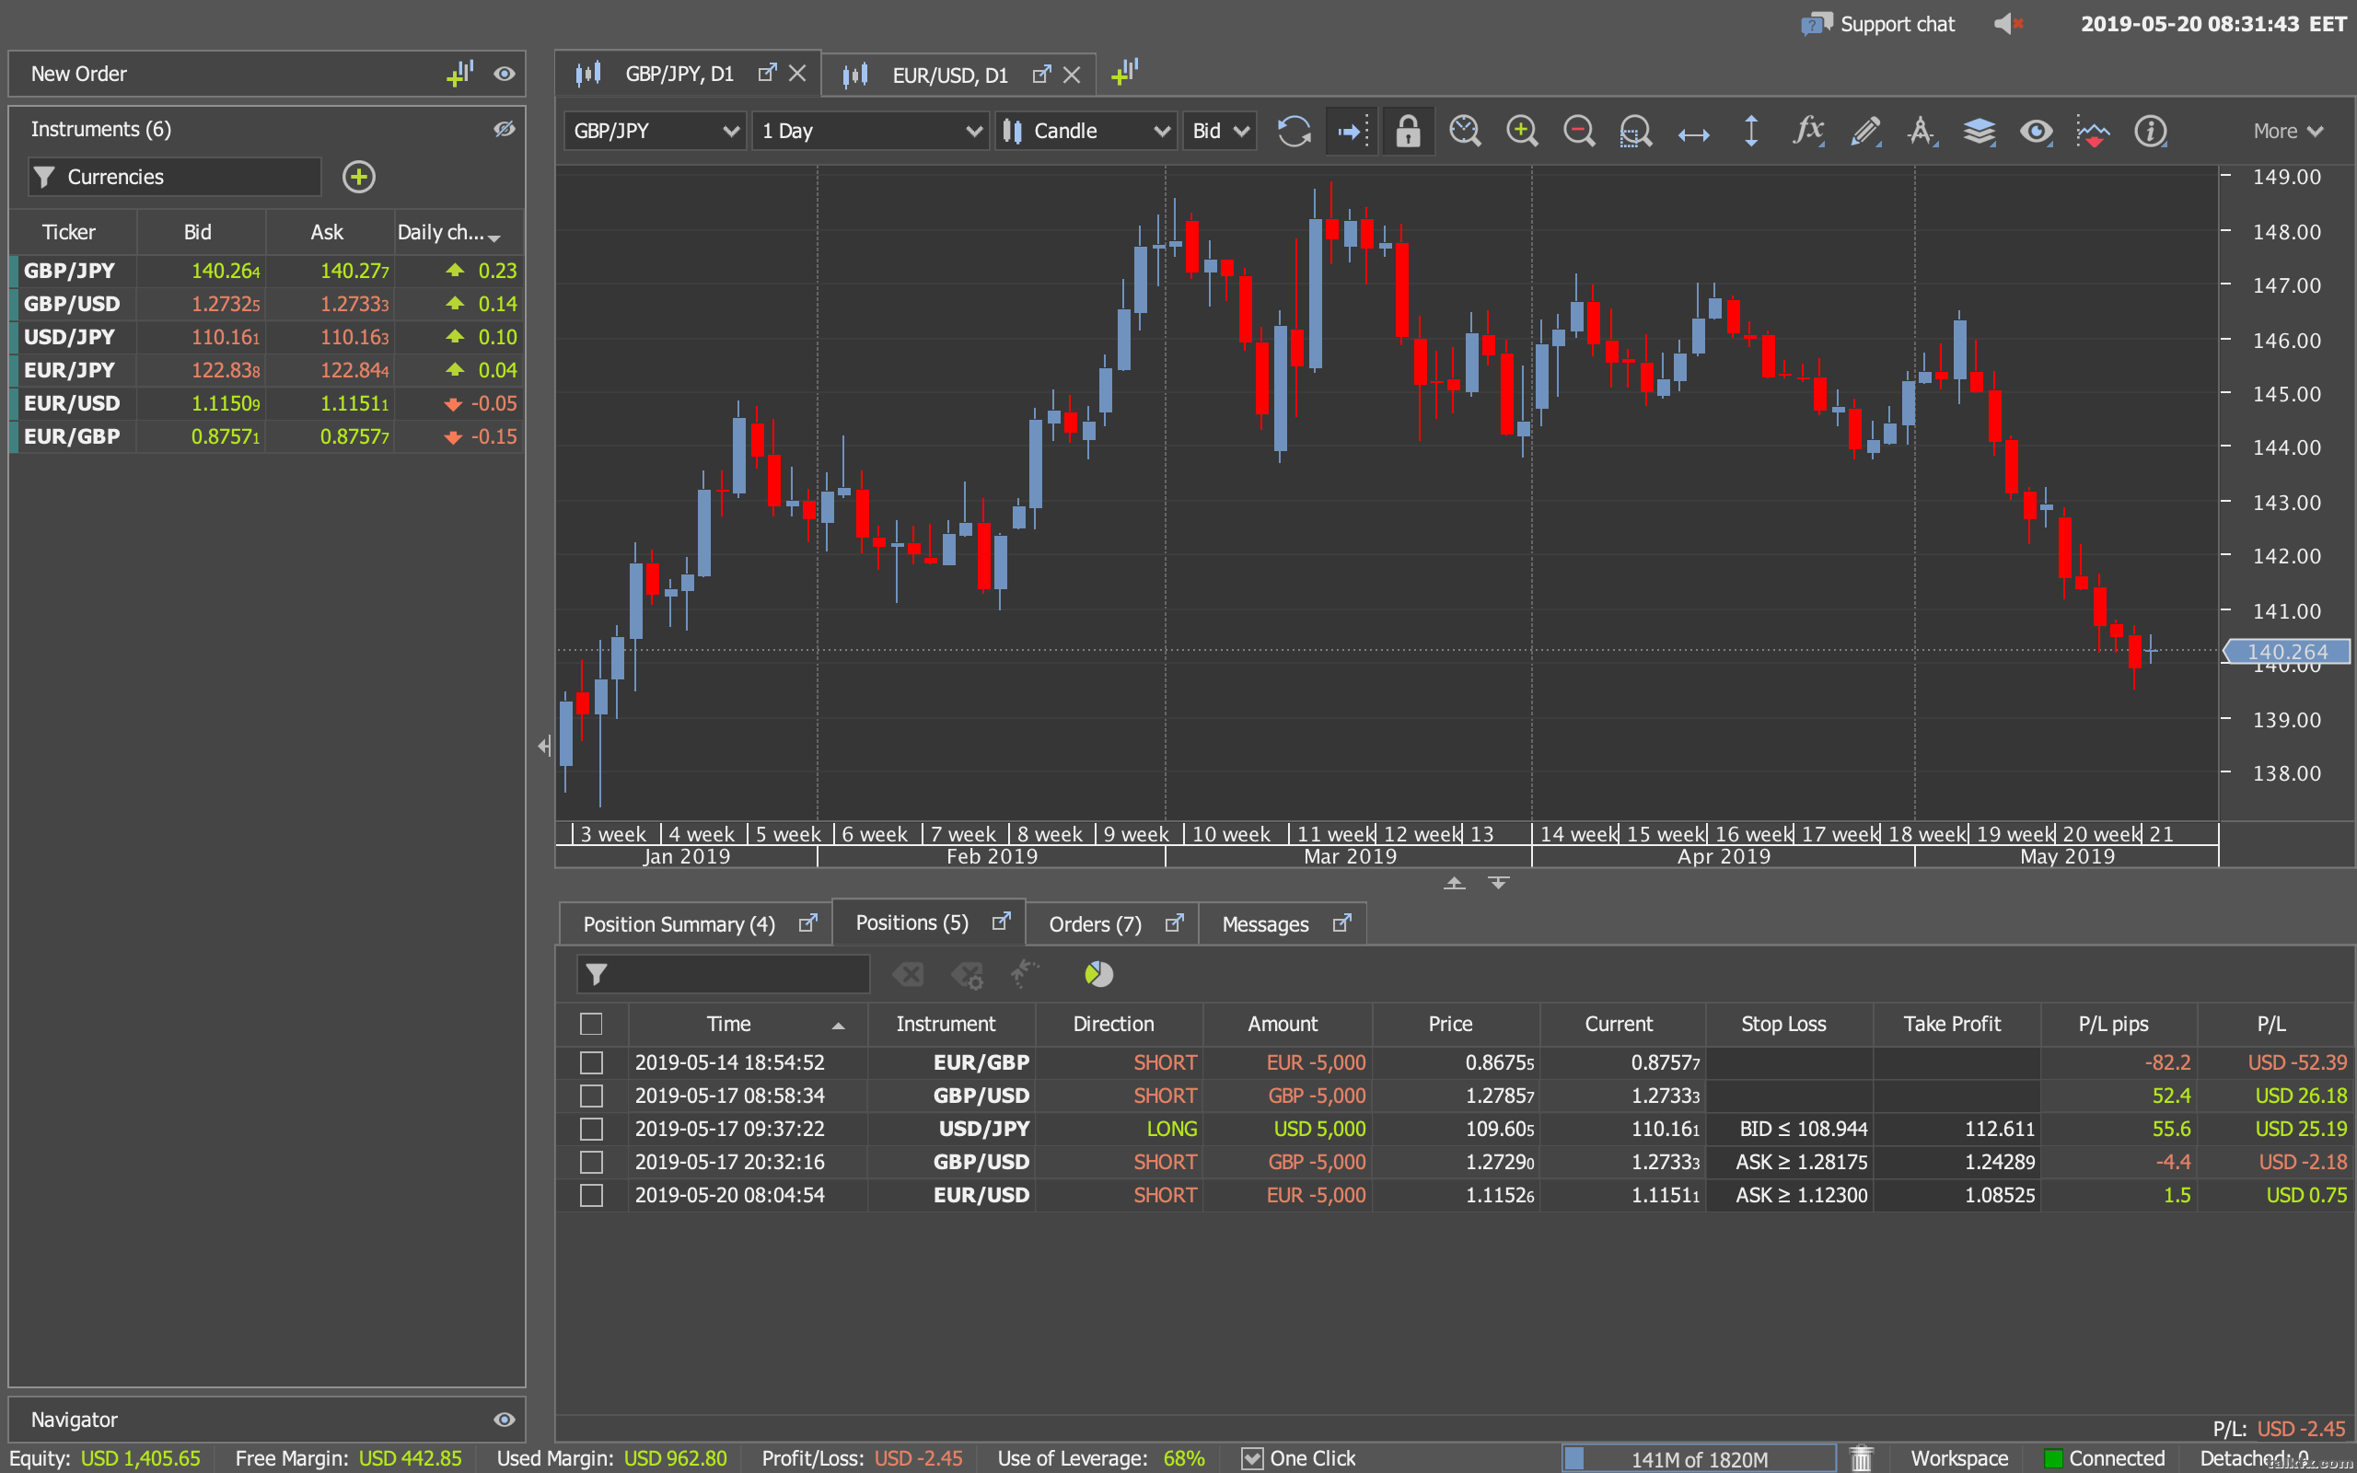Viewport: 2357px width, 1473px height.
Task: Switch to the EUR/USD, D1 chart tab
Action: point(949,75)
